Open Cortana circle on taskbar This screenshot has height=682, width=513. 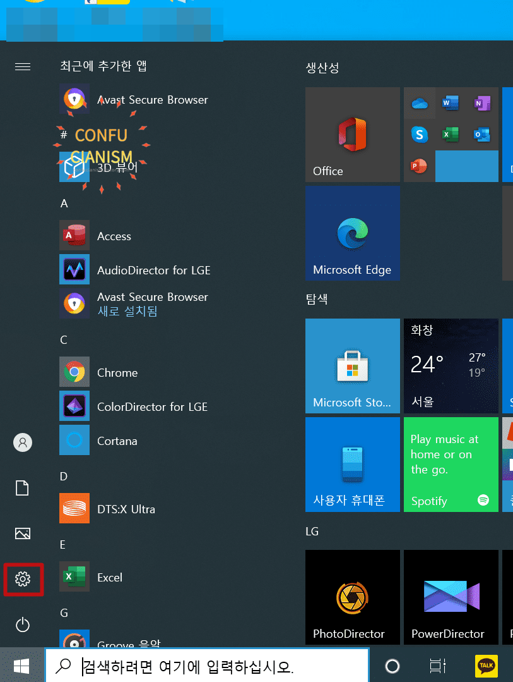pos(392,666)
